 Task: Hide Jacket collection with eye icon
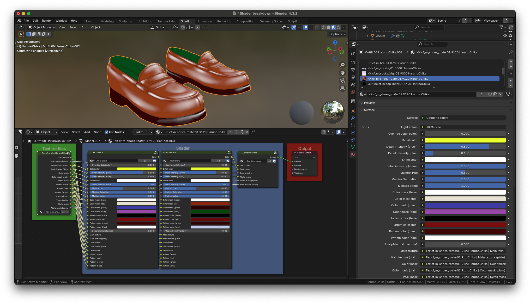505,36
